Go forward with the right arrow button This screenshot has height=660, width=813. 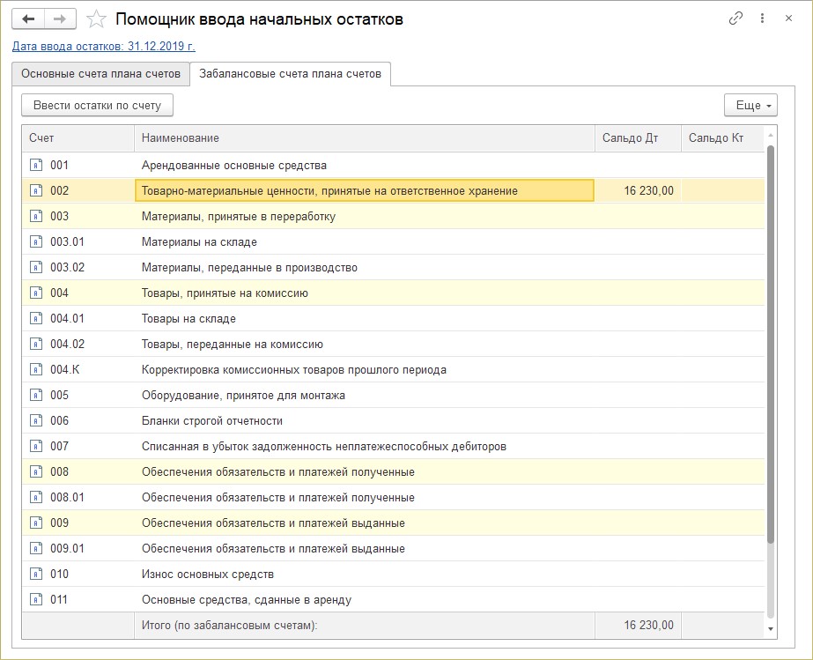(60, 19)
